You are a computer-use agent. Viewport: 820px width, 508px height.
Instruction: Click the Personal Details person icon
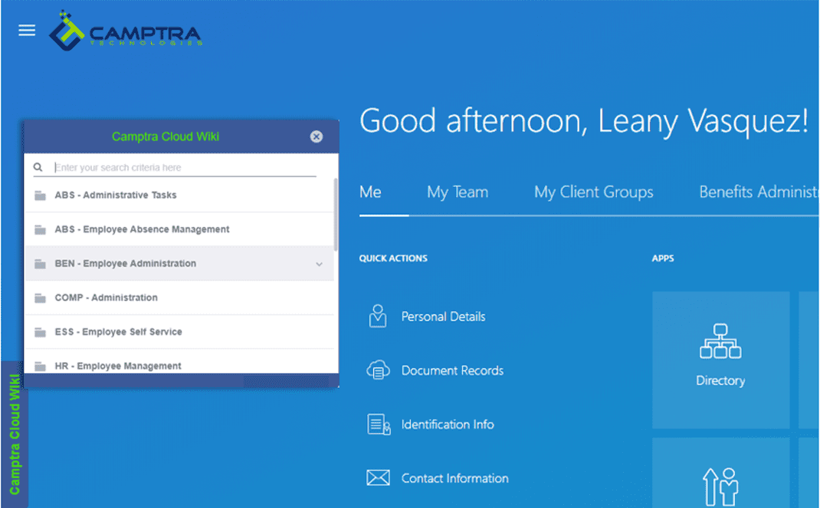[378, 316]
